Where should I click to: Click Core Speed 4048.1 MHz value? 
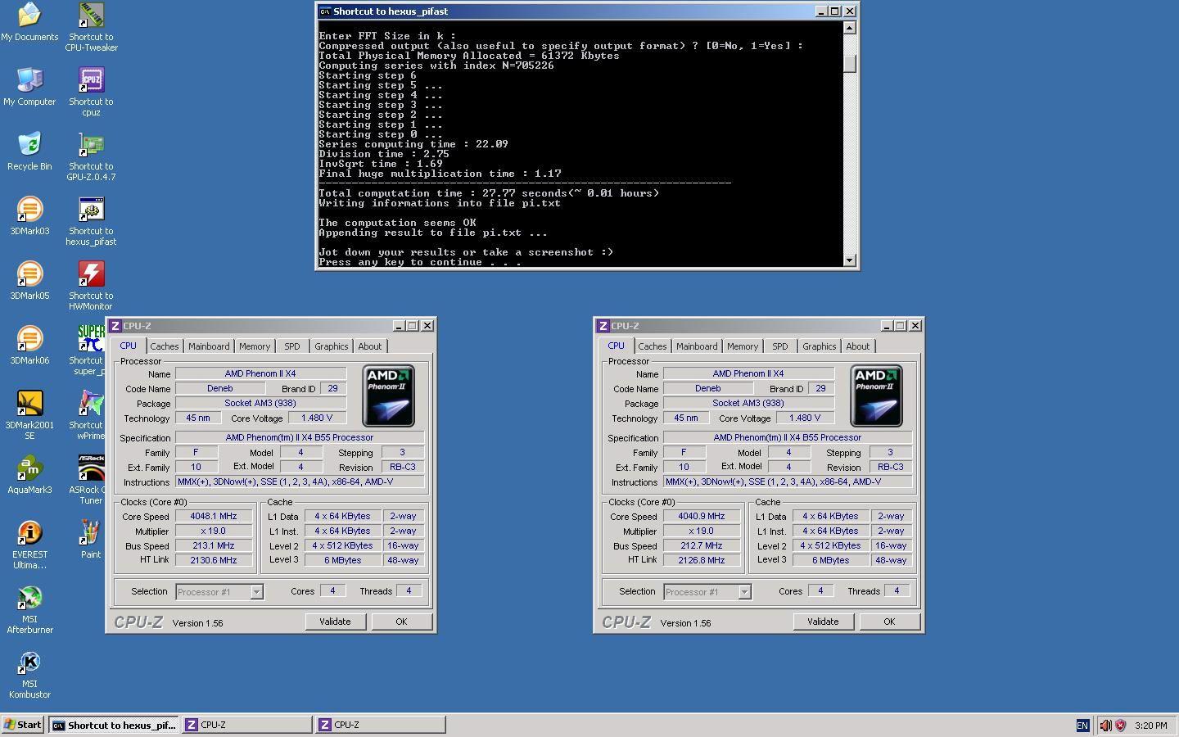click(213, 517)
